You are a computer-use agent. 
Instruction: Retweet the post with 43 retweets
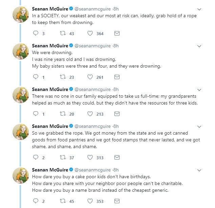coord(63,33)
